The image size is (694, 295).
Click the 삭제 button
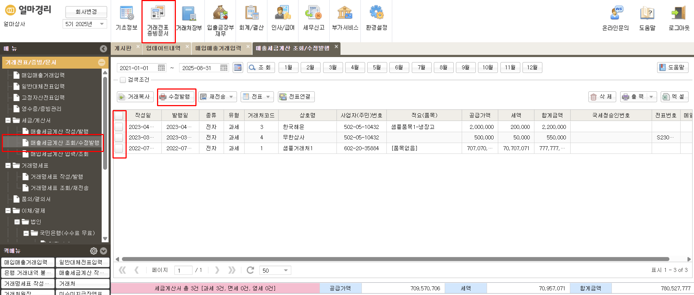[602, 97]
